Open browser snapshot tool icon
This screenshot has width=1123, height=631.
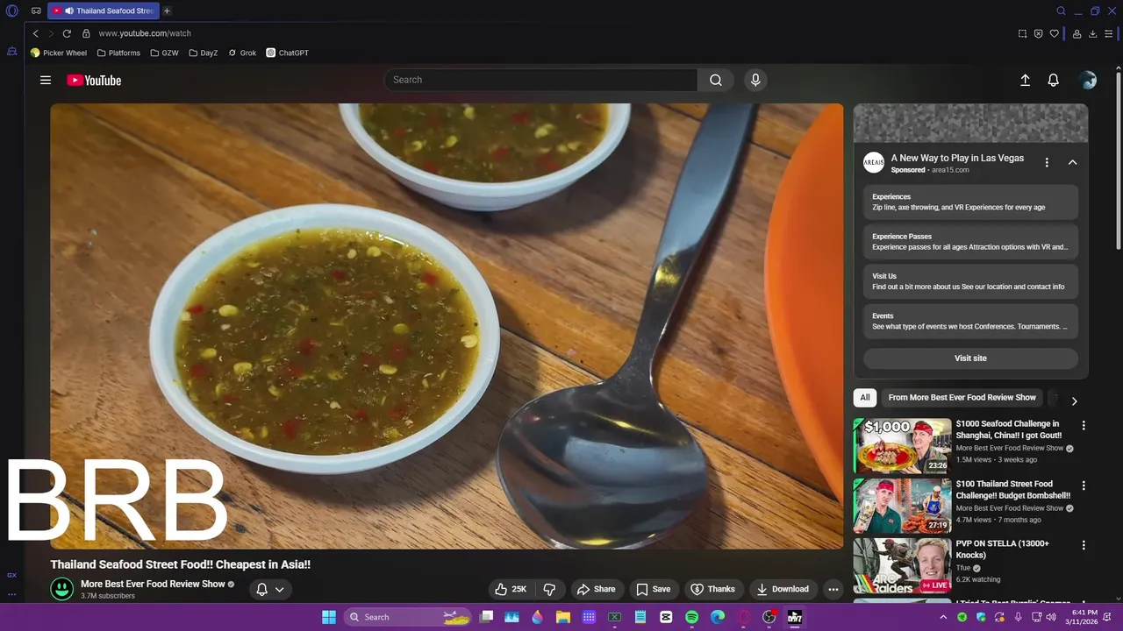(x=1022, y=33)
